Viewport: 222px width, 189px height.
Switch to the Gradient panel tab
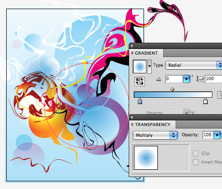[x=146, y=53]
